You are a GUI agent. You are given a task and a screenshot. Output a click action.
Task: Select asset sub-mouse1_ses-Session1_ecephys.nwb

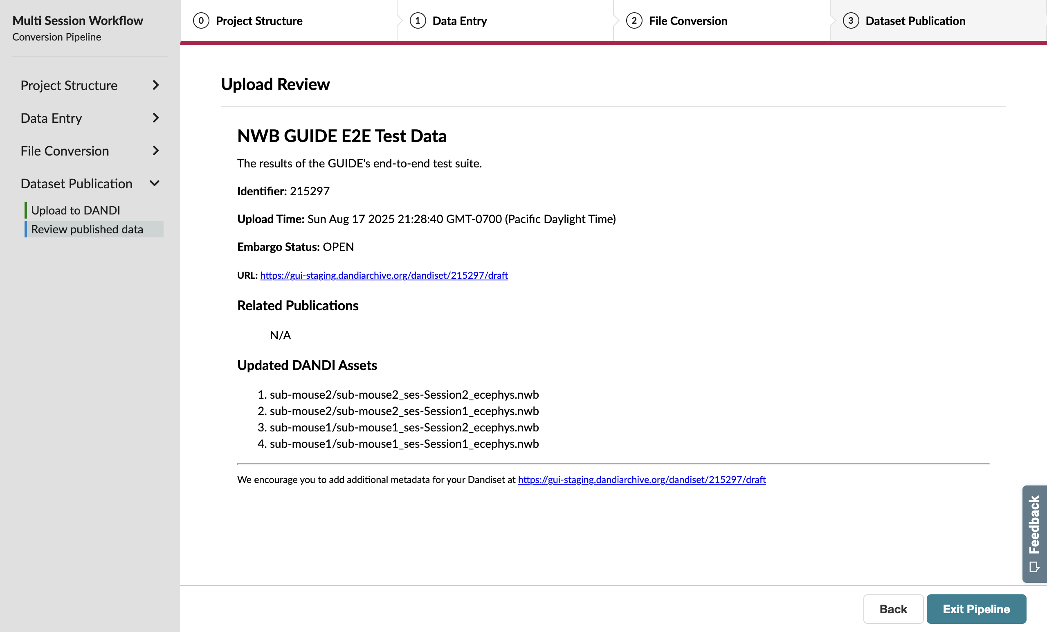tap(404, 444)
